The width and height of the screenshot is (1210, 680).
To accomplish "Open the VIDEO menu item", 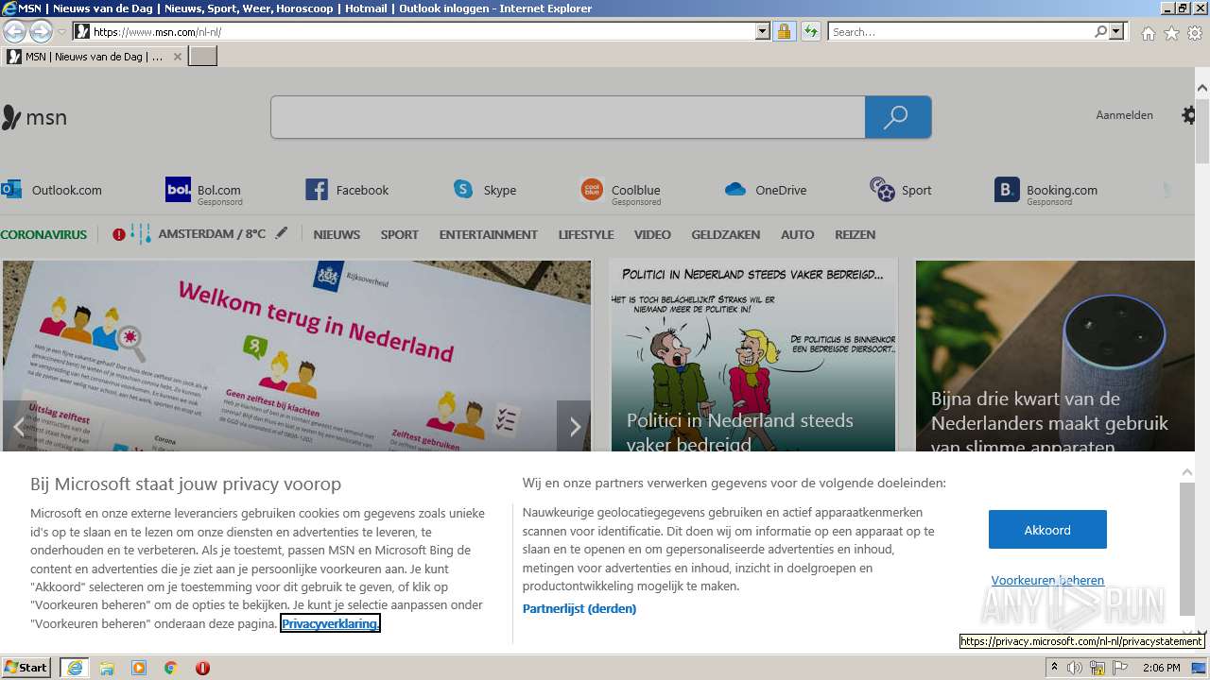I will tap(652, 234).
